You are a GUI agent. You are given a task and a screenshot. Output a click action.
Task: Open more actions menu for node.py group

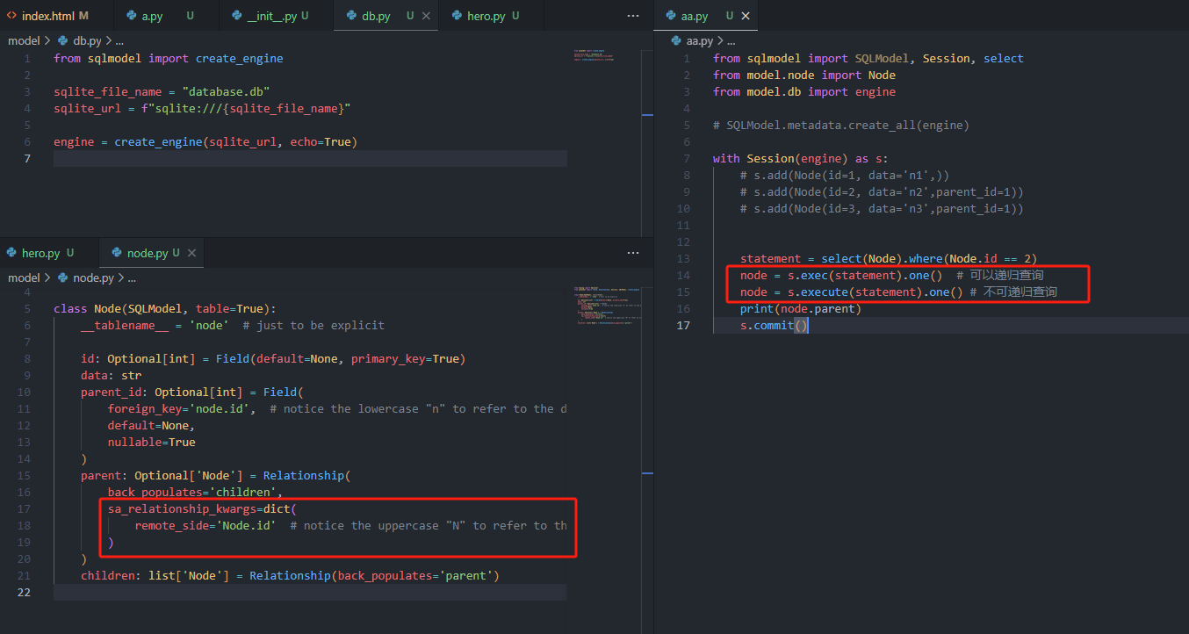pyautogui.click(x=633, y=253)
